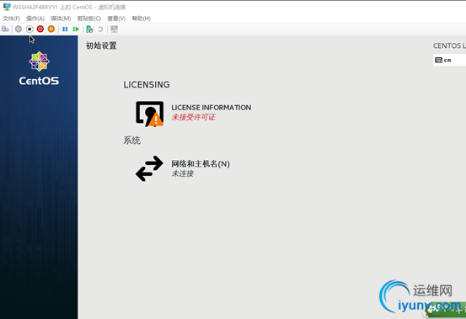Click the cn keyboard layout text
The image size is (466, 319).
pos(447,61)
